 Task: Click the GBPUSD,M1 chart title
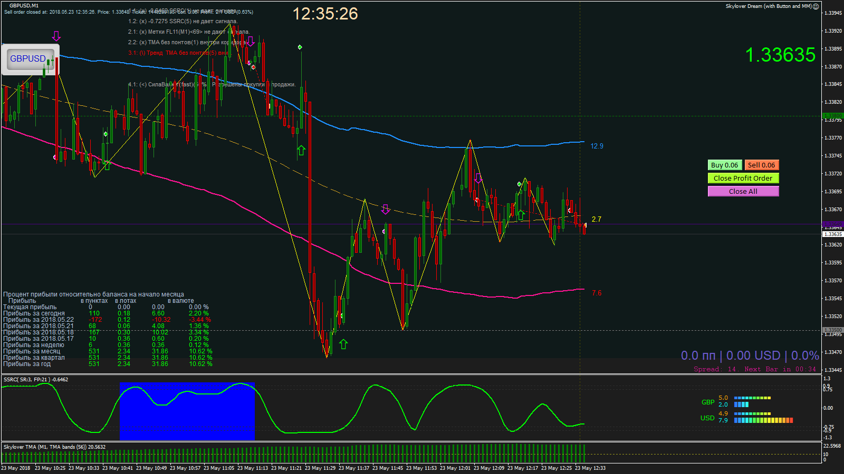click(24, 5)
